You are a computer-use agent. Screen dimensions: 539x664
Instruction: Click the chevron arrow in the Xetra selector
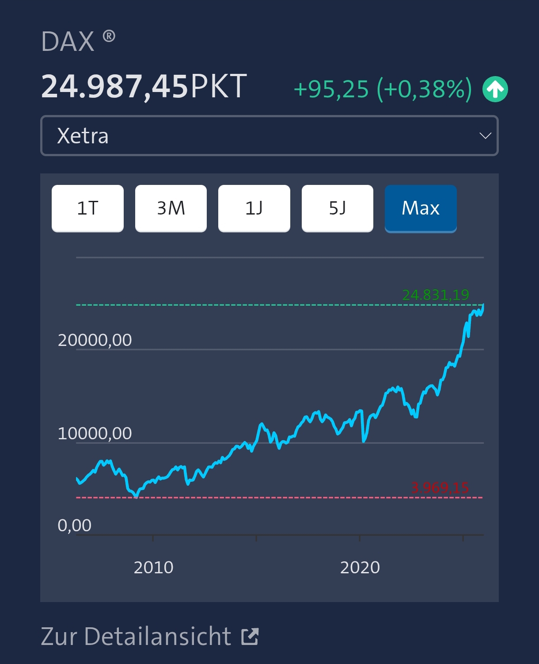(x=485, y=136)
